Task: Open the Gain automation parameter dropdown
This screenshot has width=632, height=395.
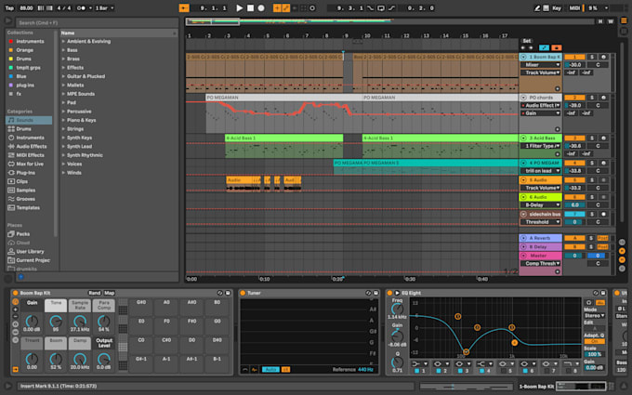Action: [541, 113]
